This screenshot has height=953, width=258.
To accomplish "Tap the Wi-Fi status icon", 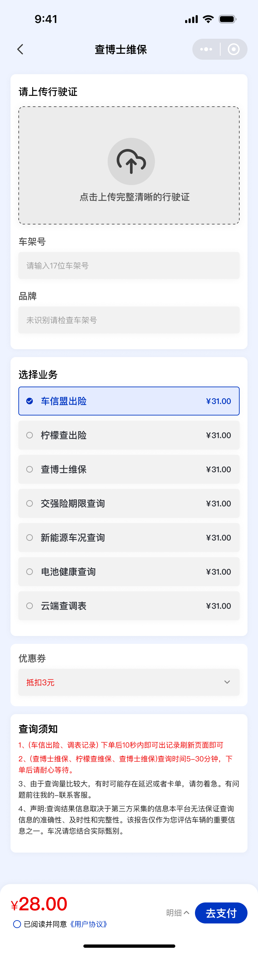I will (x=208, y=19).
